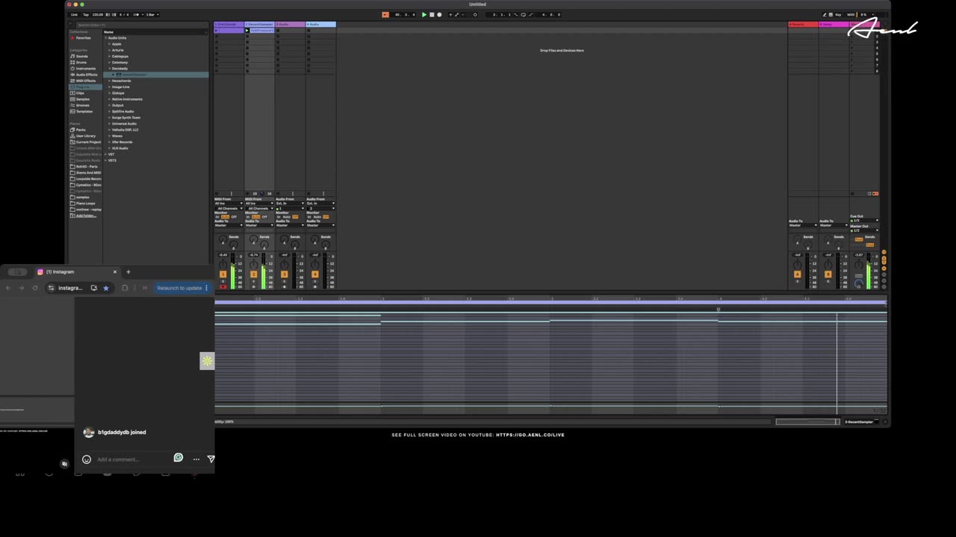Screen dimensions: 956x537
Task: Select the A Reverb return track header
Action: 803,25
